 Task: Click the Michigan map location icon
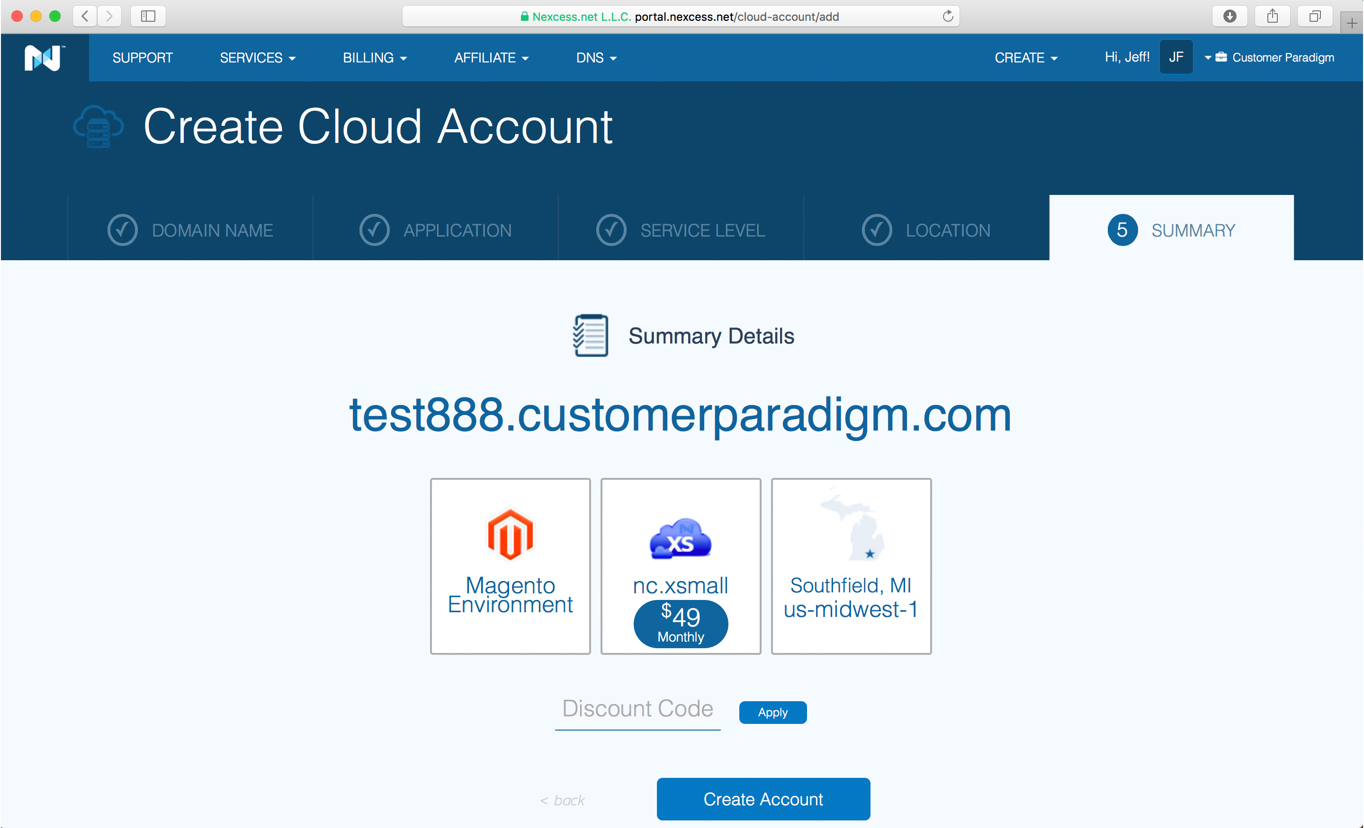(x=853, y=524)
